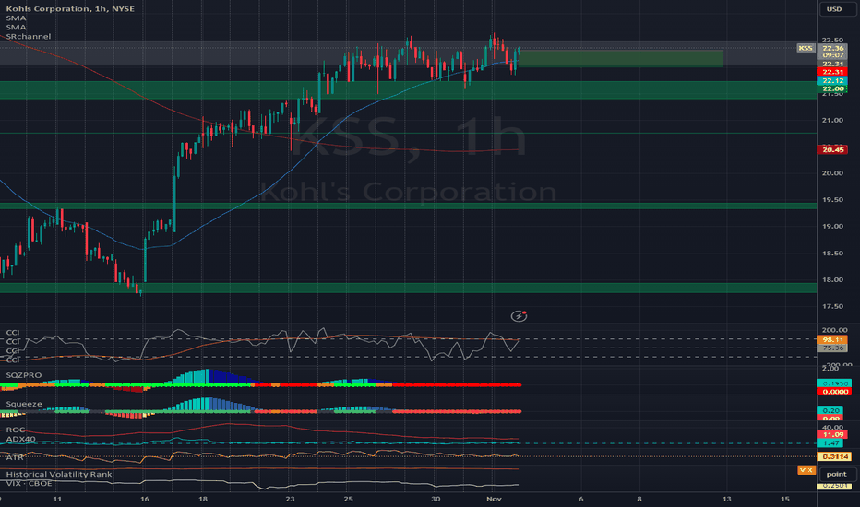
Task: Select the ROC indicator label
Action: tap(16, 430)
